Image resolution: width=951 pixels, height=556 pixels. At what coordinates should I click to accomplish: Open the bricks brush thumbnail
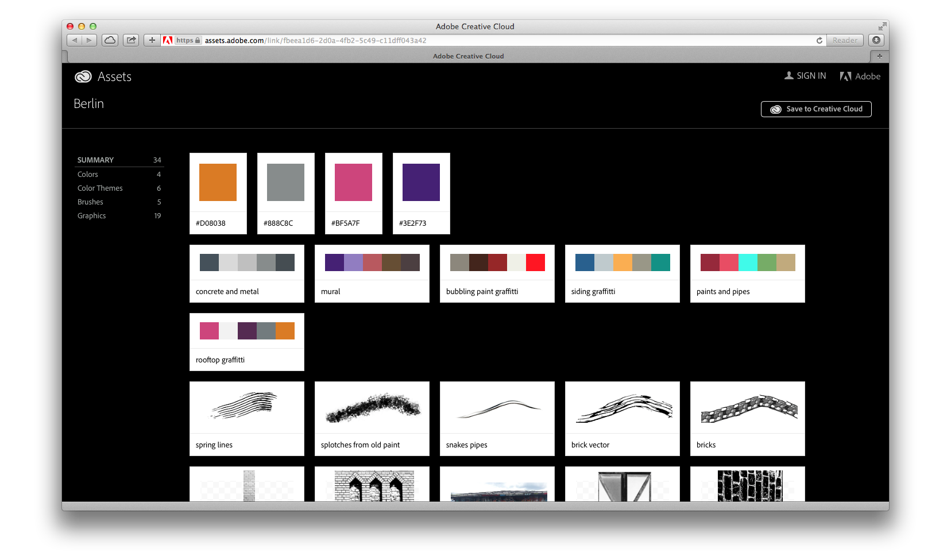point(748,419)
